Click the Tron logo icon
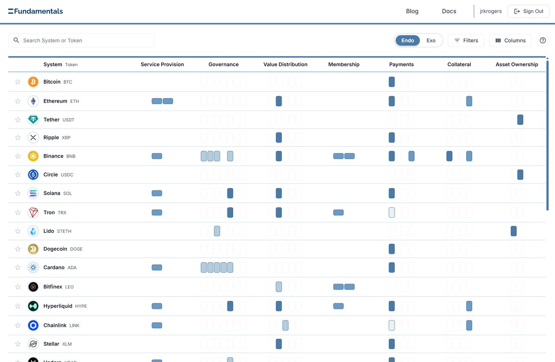The image size is (555, 362). [33, 213]
